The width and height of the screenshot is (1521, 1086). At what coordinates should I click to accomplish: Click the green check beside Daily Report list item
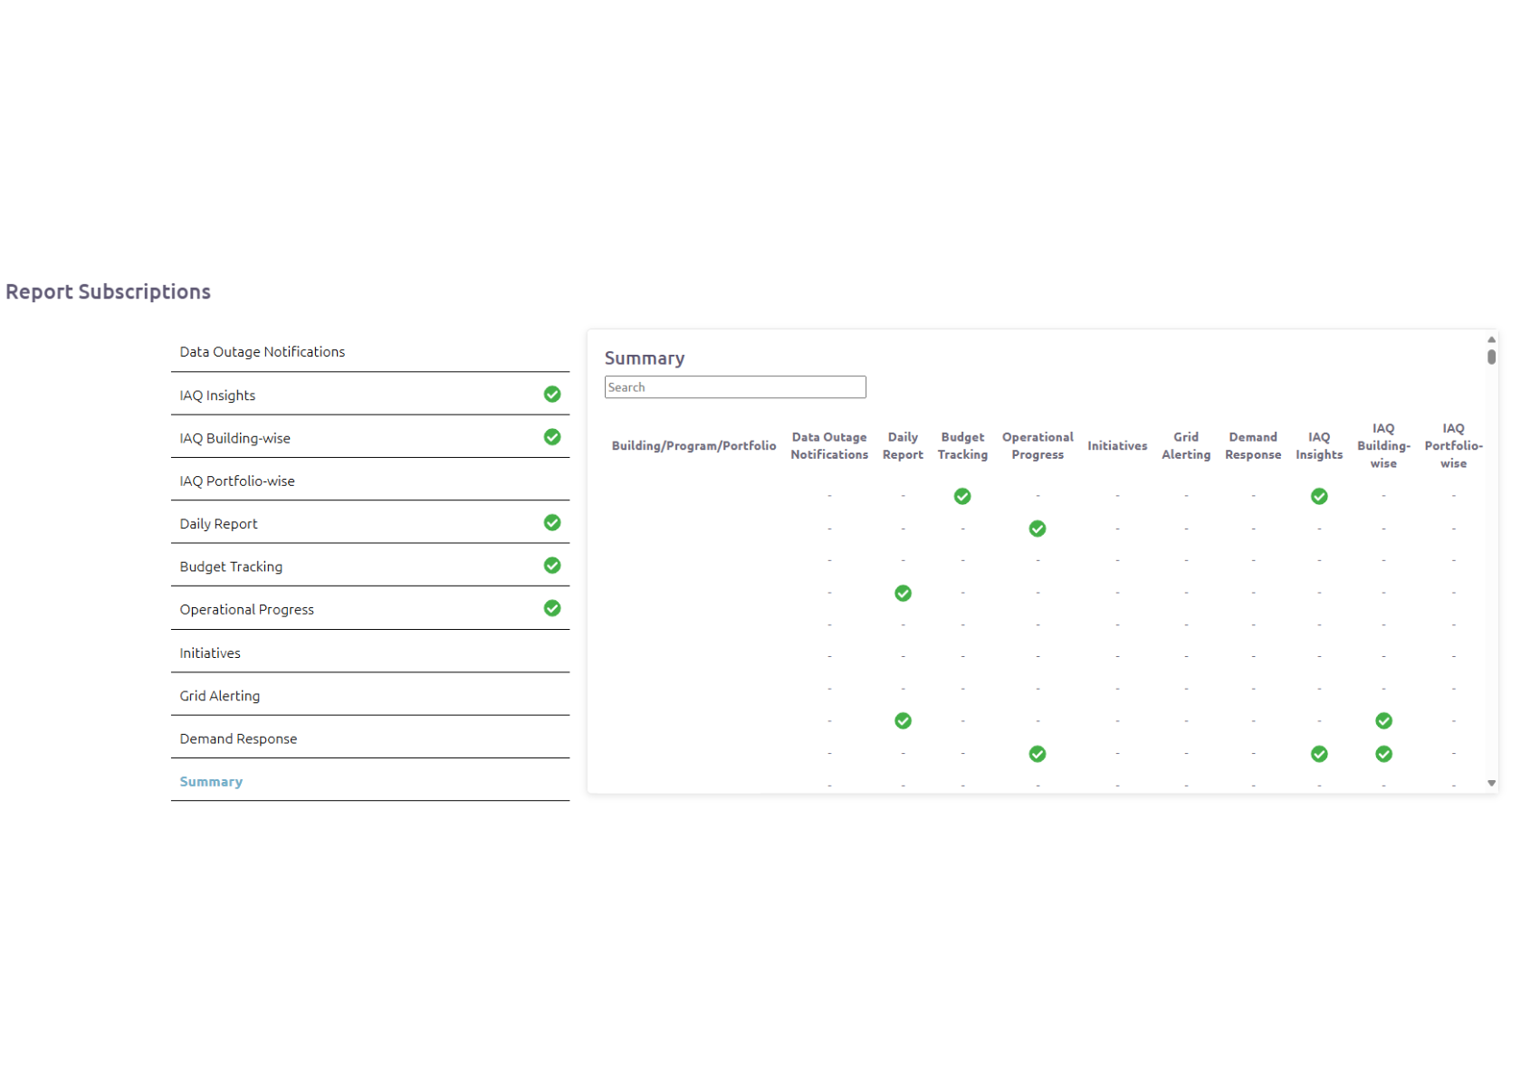point(552,522)
